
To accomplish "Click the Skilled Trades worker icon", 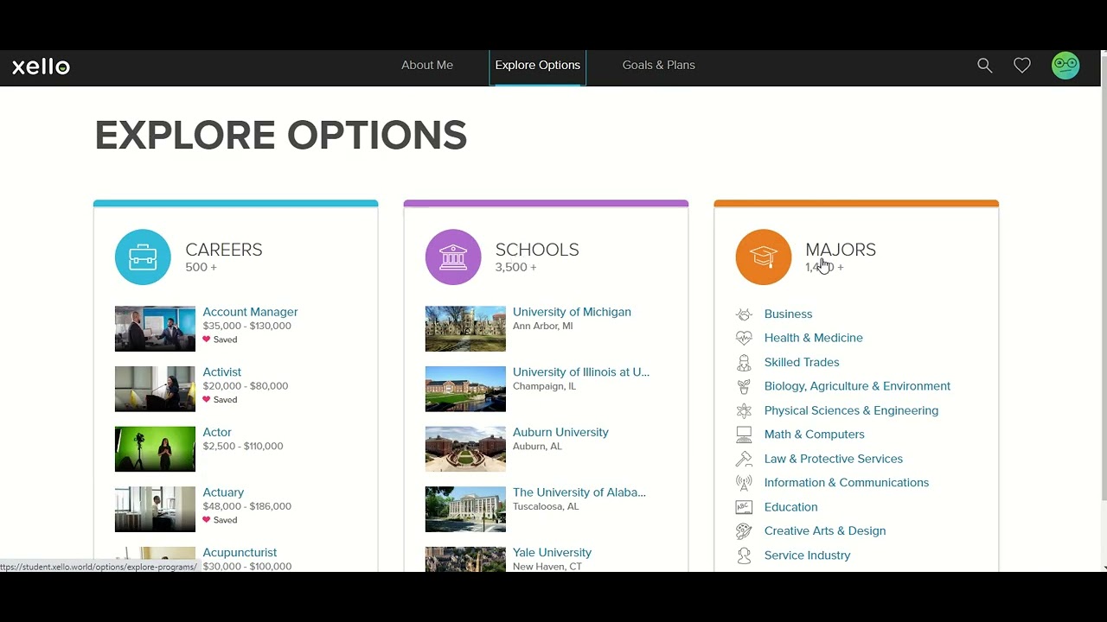I will [744, 362].
